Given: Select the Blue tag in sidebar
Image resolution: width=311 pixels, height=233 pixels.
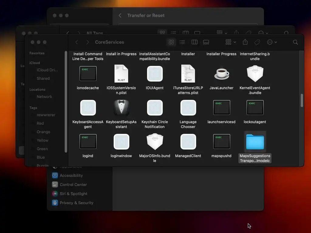Looking at the screenshot, I should pyautogui.click(x=41, y=157).
